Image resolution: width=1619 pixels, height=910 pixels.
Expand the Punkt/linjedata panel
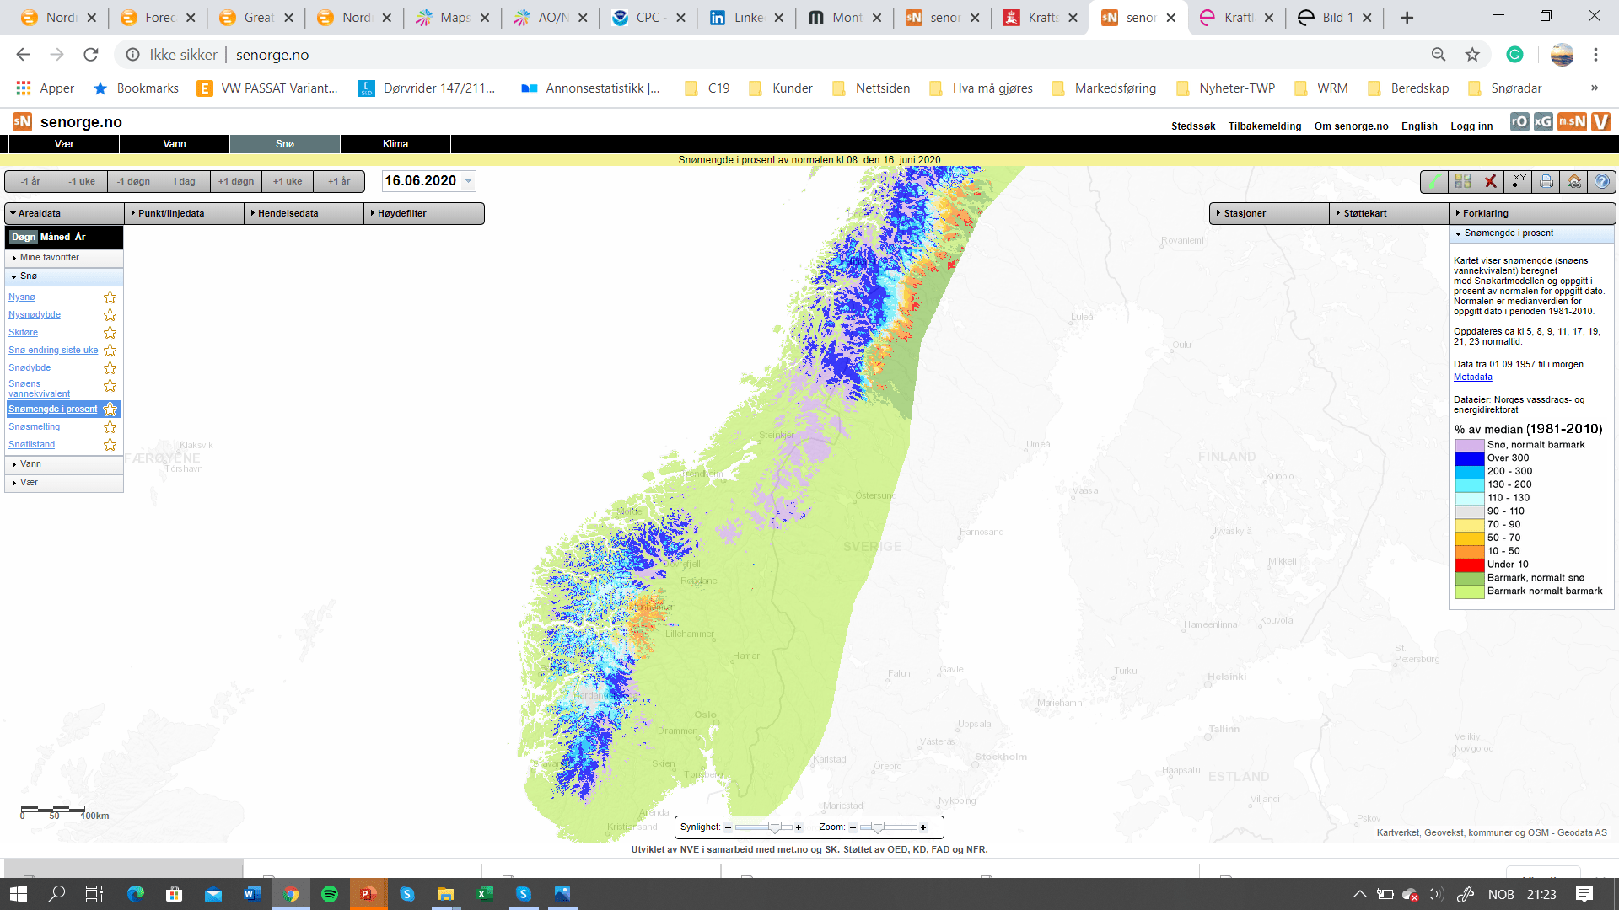point(184,213)
